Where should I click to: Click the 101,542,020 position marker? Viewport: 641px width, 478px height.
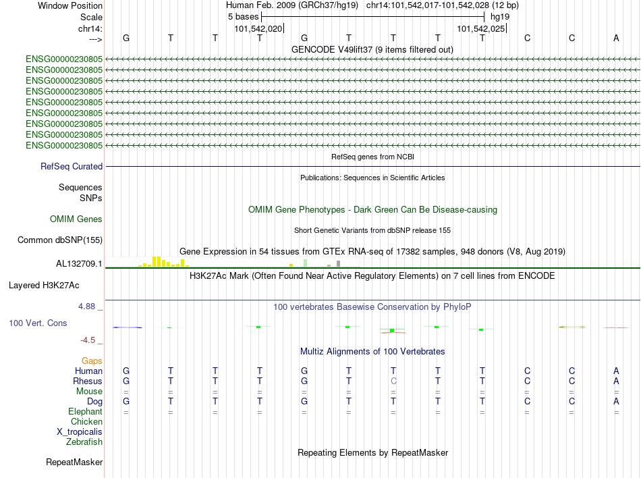tap(259, 28)
